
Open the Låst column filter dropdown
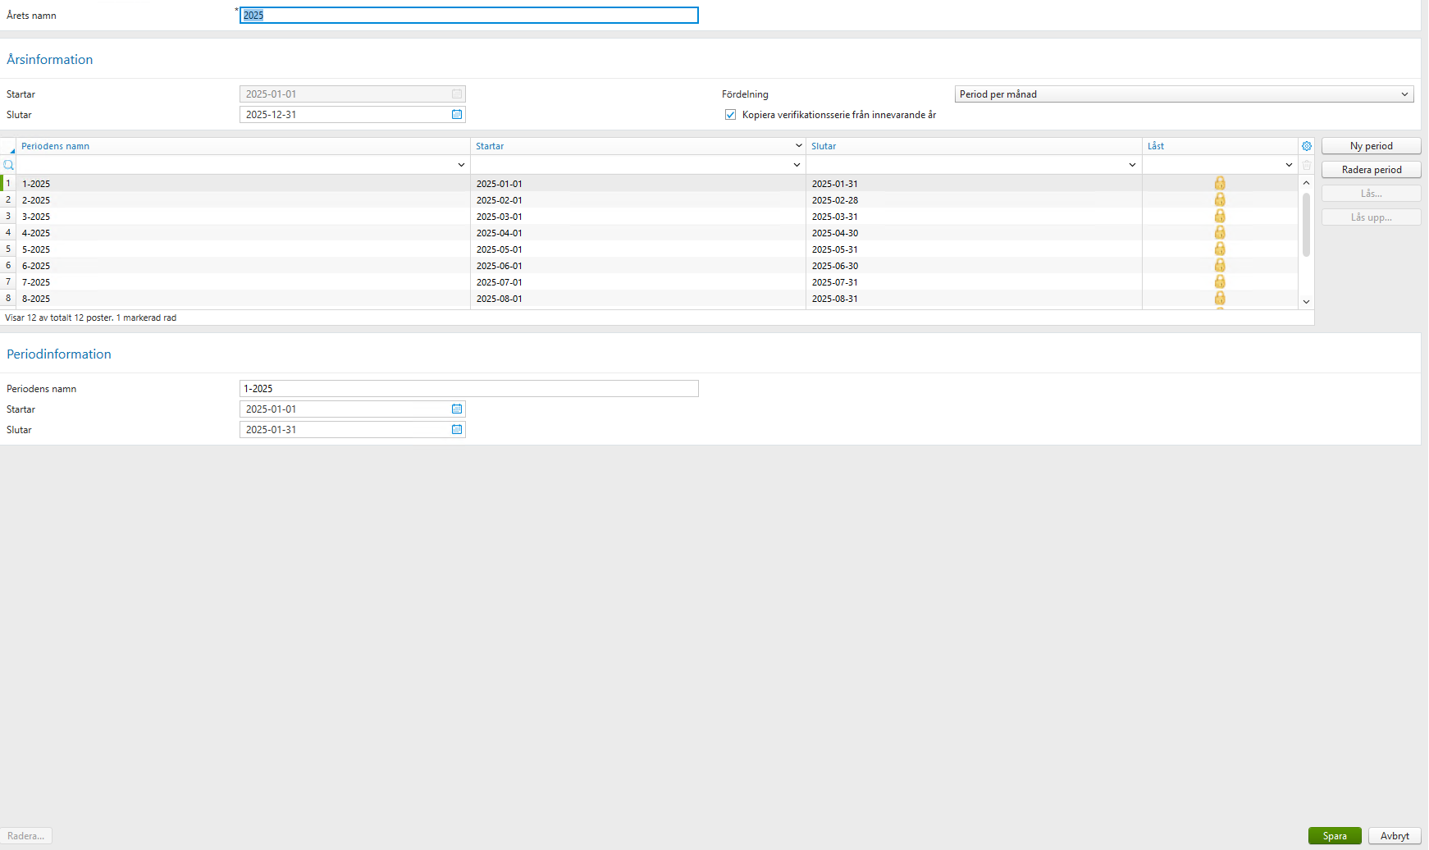coord(1288,164)
